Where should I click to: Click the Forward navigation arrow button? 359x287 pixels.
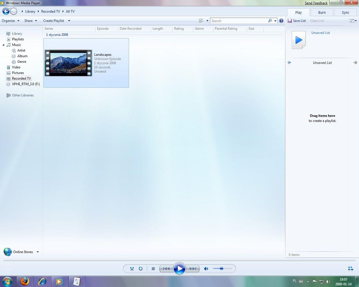click(13, 11)
